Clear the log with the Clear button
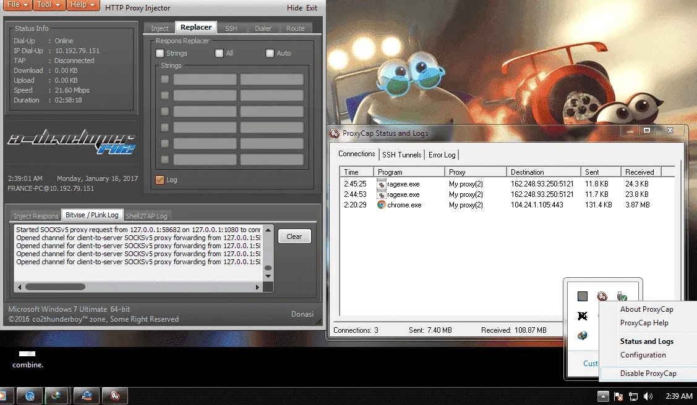Image resolution: width=697 pixels, height=405 pixels. [294, 236]
